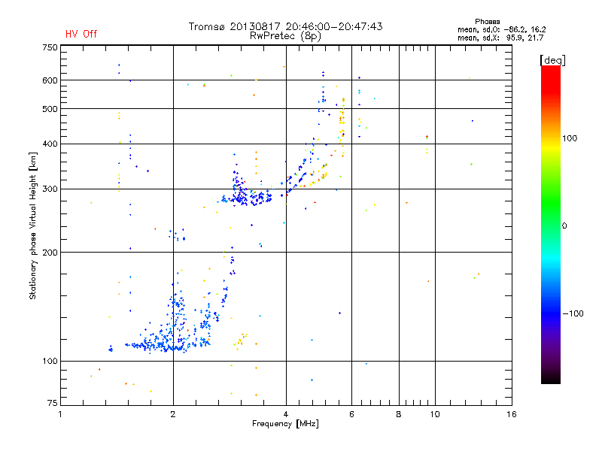
Task: Click the red 'HV Off' status label
Action: [81, 34]
